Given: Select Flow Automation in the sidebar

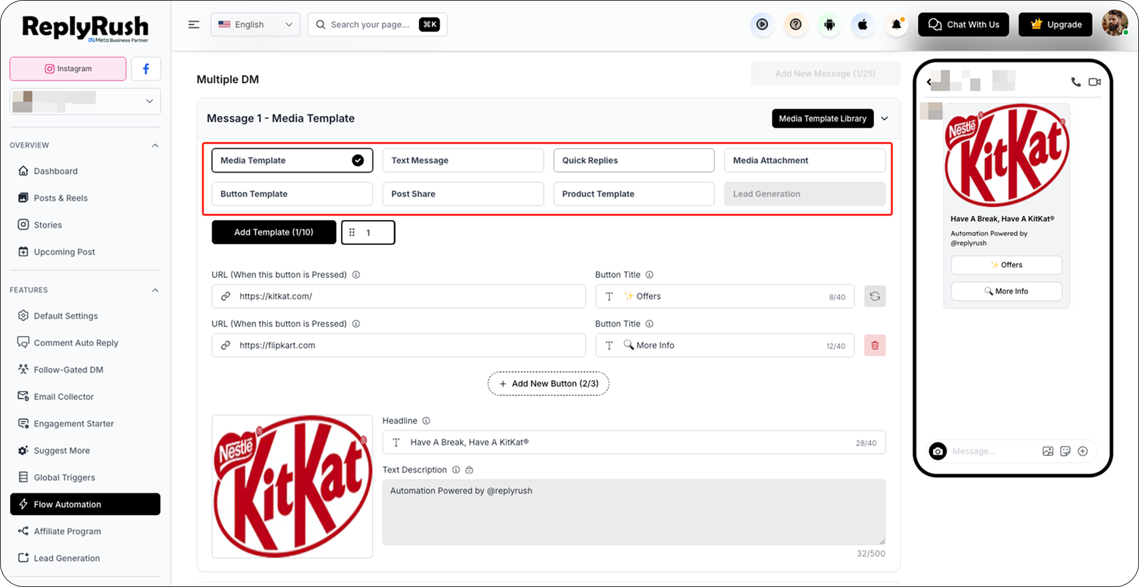Looking at the screenshot, I should [x=85, y=504].
